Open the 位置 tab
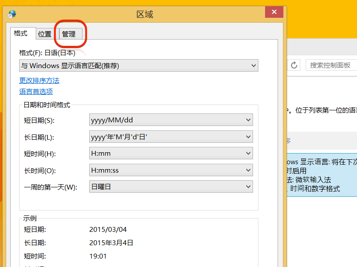 coord(45,34)
